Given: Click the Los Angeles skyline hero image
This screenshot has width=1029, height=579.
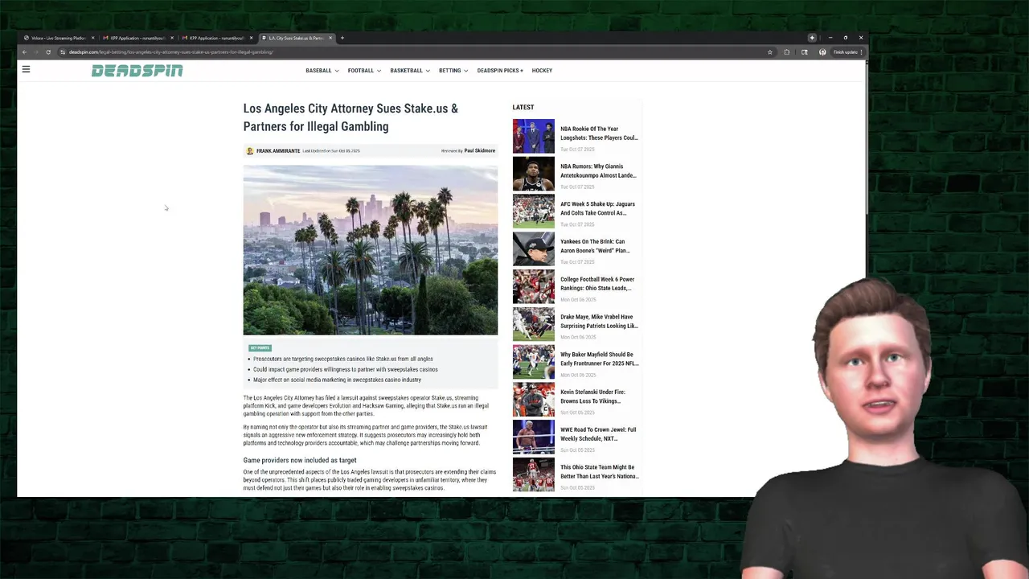Looking at the screenshot, I should click(371, 250).
